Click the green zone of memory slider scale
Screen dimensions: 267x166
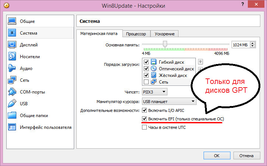(x=164, y=49)
